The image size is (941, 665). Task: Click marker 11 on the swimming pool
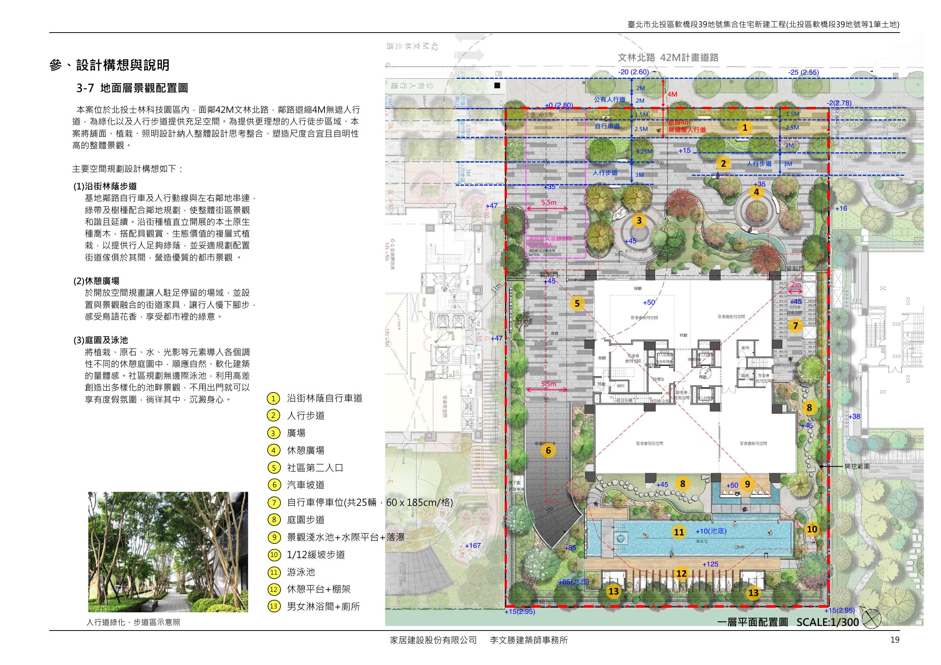pos(679,532)
